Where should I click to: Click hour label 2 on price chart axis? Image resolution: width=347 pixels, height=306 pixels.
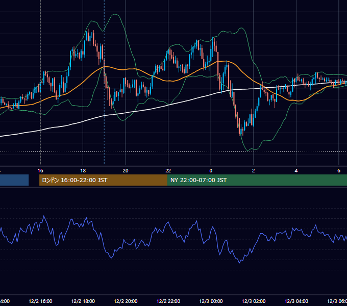pyautogui.click(x=254, y=171)
